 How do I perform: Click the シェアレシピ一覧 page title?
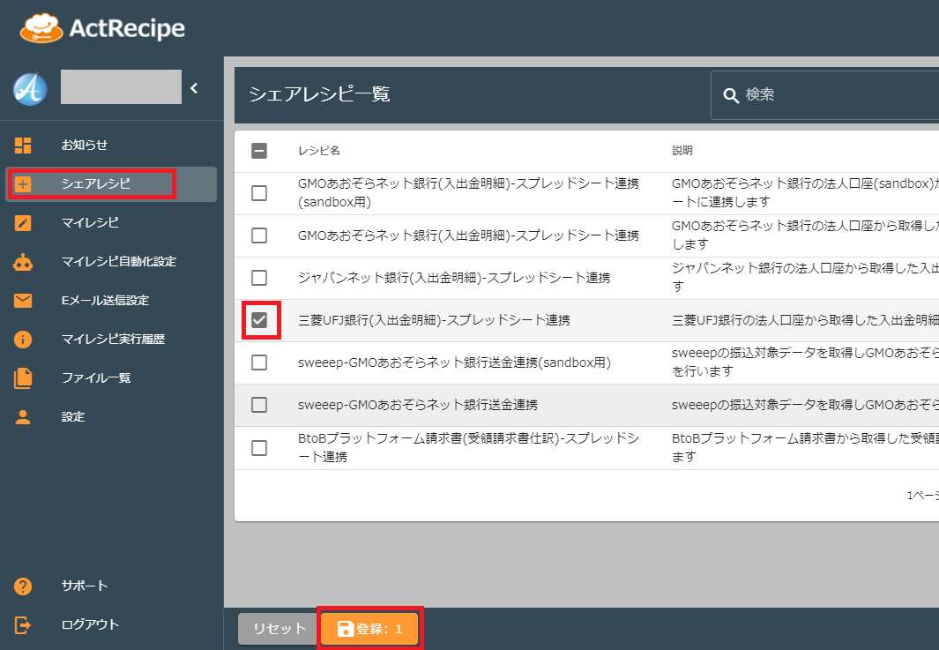click(x=319, y=94)
